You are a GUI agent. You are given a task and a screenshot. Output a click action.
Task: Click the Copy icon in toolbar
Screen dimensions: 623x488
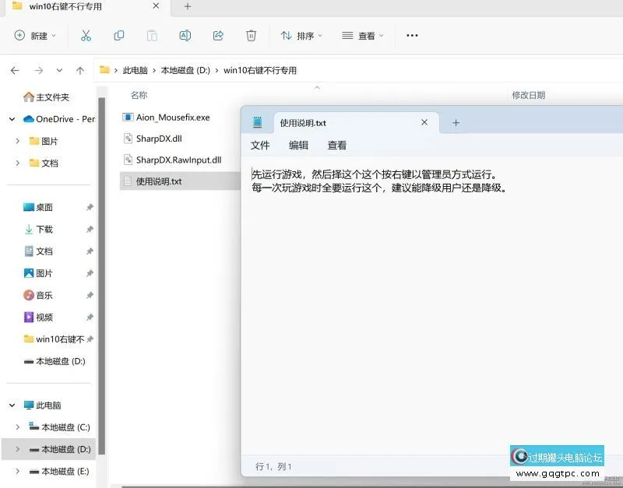pos(119,36)
